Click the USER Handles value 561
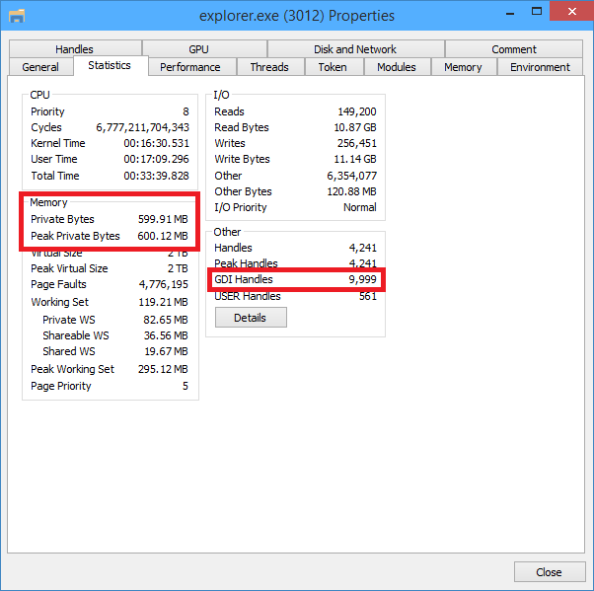Viewport: 594px width, 591px height. (368, 296)
